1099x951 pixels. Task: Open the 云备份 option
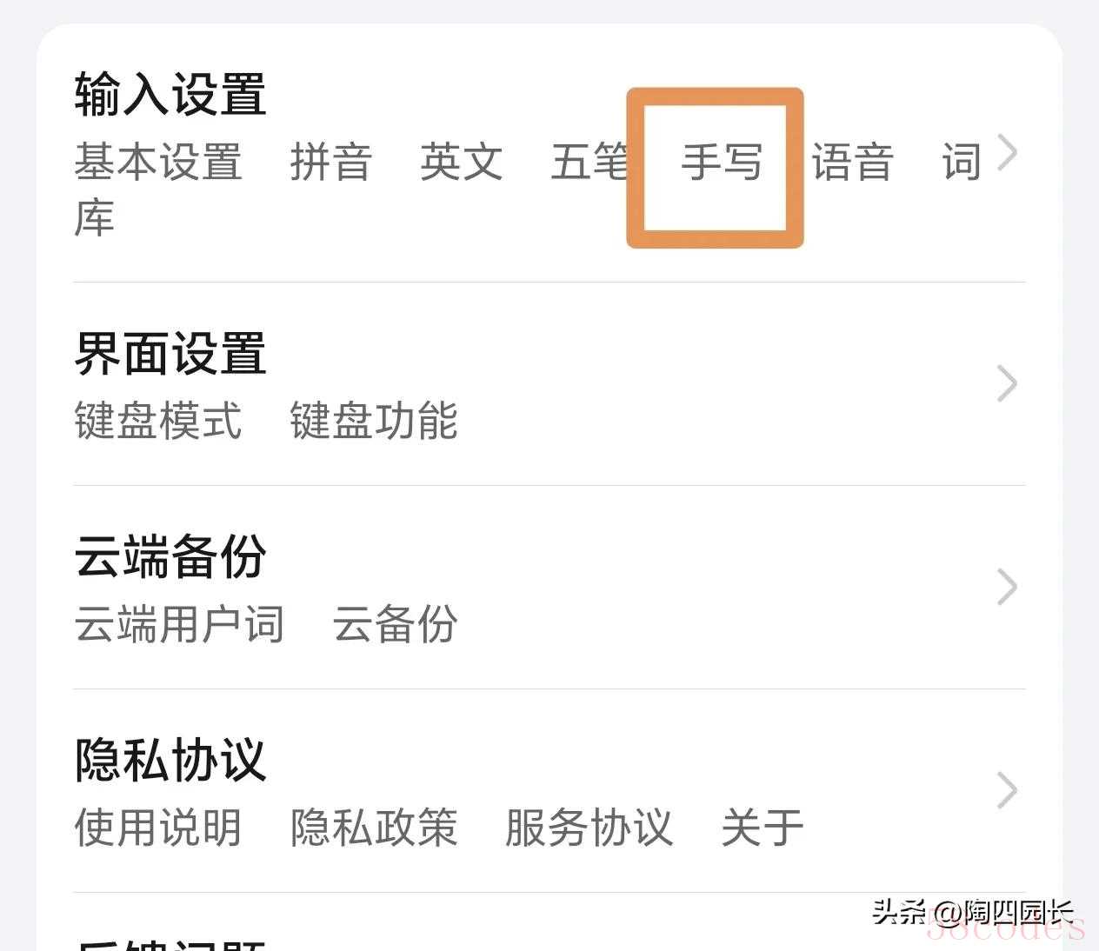[396, 625]
